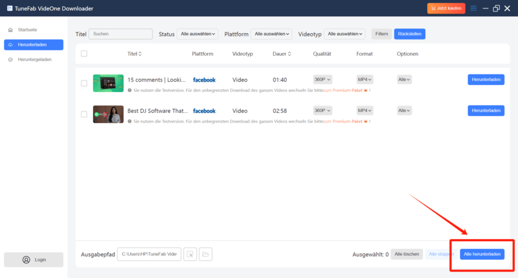518x278 pixels.
Task: Select Herunterladen in sidebar
Action: [34, 45]
